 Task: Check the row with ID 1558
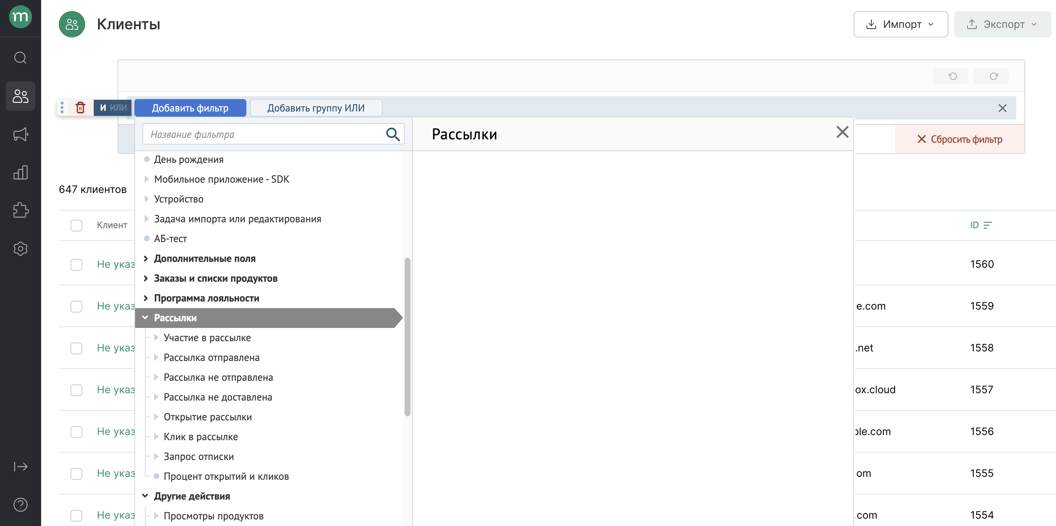pos(76,348)
